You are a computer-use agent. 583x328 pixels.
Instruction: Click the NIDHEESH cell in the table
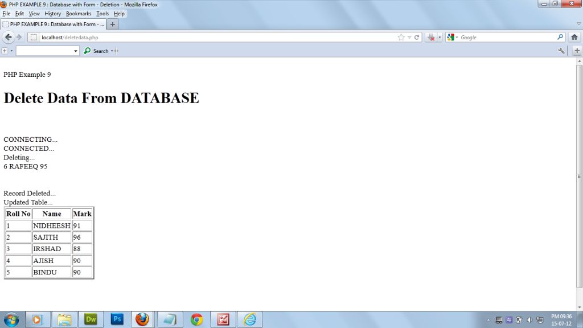click(52, 225)
